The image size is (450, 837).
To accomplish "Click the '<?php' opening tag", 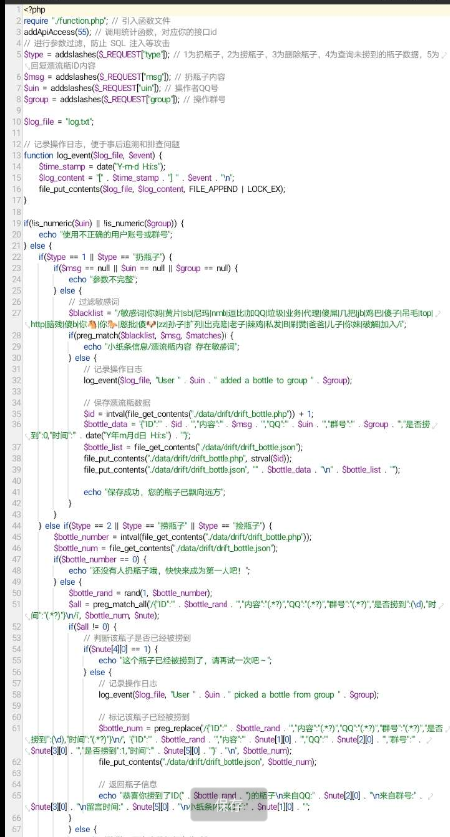I will 34,10.
